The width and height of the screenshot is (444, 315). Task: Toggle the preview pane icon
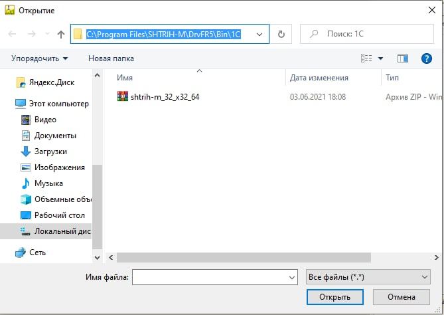[x=402, y=58]
